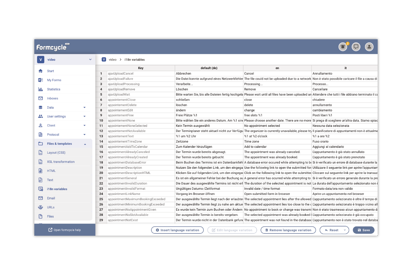412x275 pixels.
Task: Open the Reset button dropdown arrow
Action: pos(345,230)
